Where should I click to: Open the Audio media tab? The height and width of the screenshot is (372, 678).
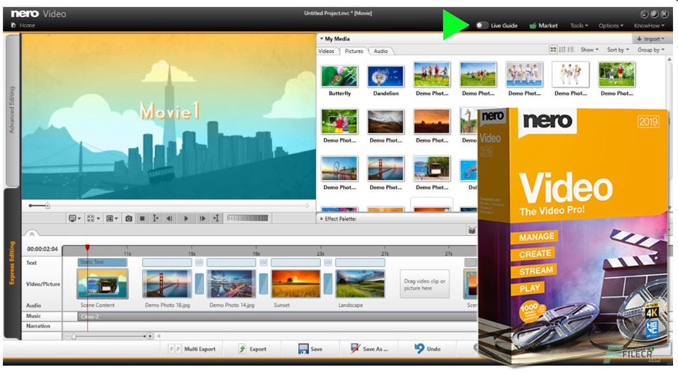[381, 51]
